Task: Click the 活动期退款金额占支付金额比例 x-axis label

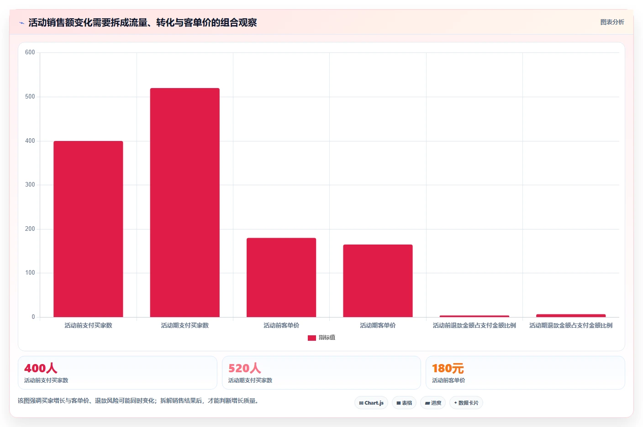Action: [571, 325]
